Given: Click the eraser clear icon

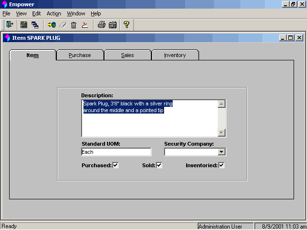Looking at the screenshot, I should click(63, 25).
